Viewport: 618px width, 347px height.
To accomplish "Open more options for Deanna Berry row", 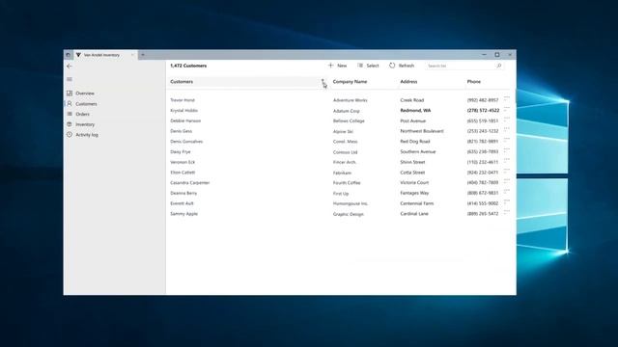I will pos(507,191).
